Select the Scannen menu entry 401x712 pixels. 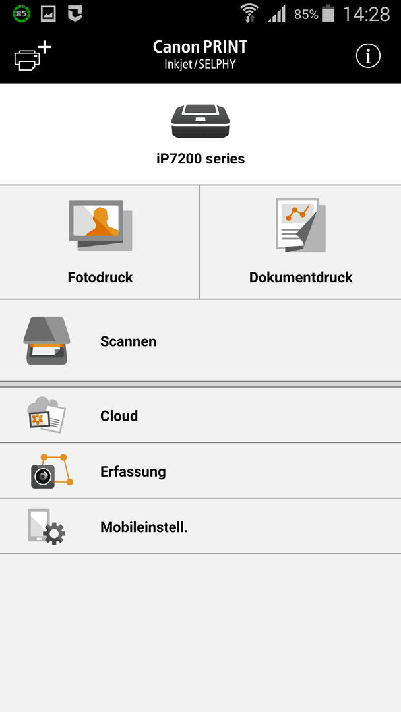point(200,341)
